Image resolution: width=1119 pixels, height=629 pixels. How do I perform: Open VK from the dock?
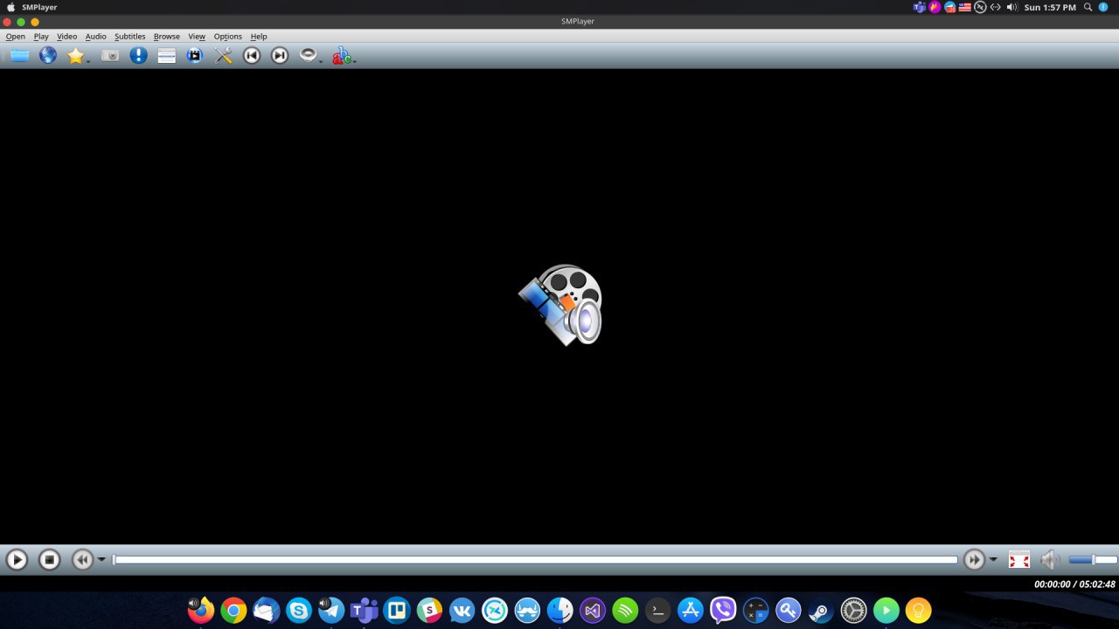pos(462,610)
